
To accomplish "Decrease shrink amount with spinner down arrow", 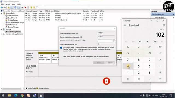I will pyautogui.click(x=114, y=41).
